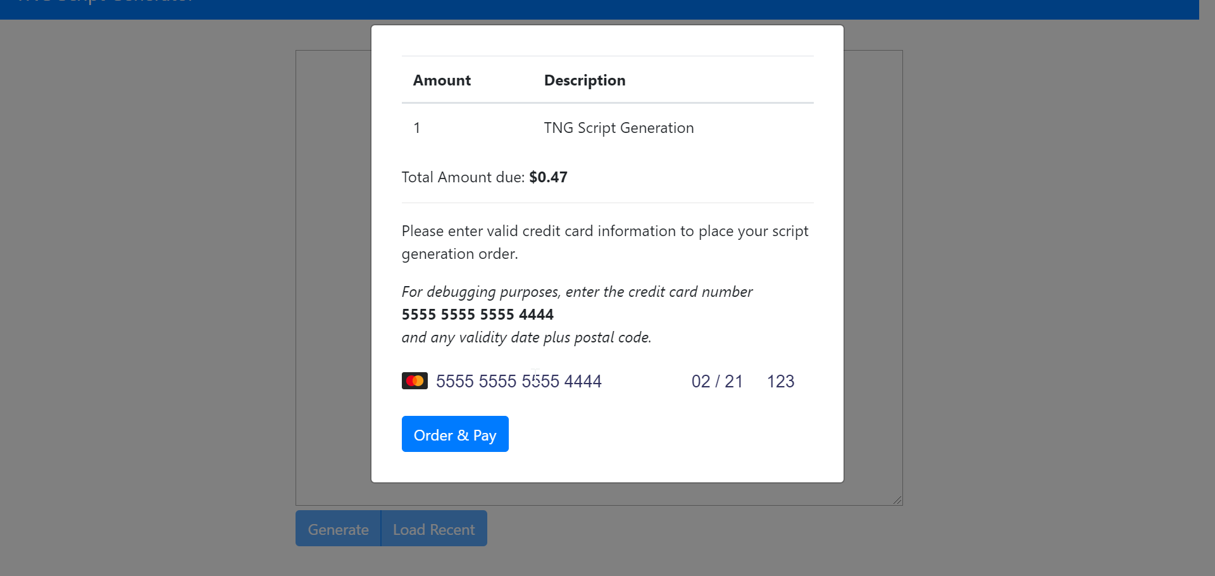
Task: Select the TNG Script Generation line item
Action: click(x=618, y=127)
